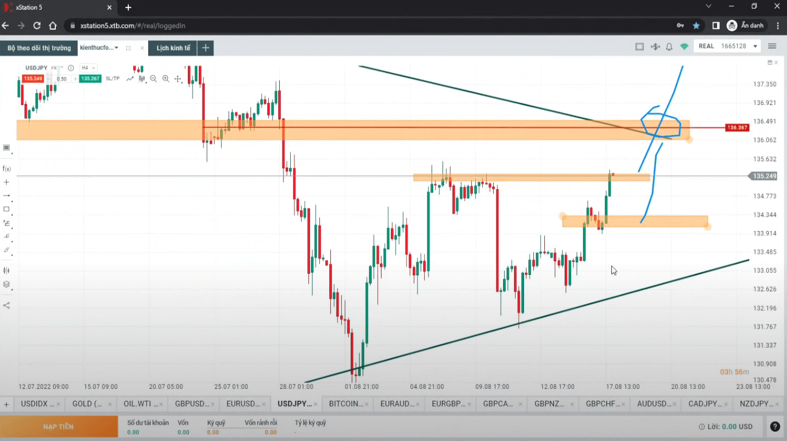787x441 pixels.
Task: Click the green connection status wifi icon
Action: click(x=684, y=47)
